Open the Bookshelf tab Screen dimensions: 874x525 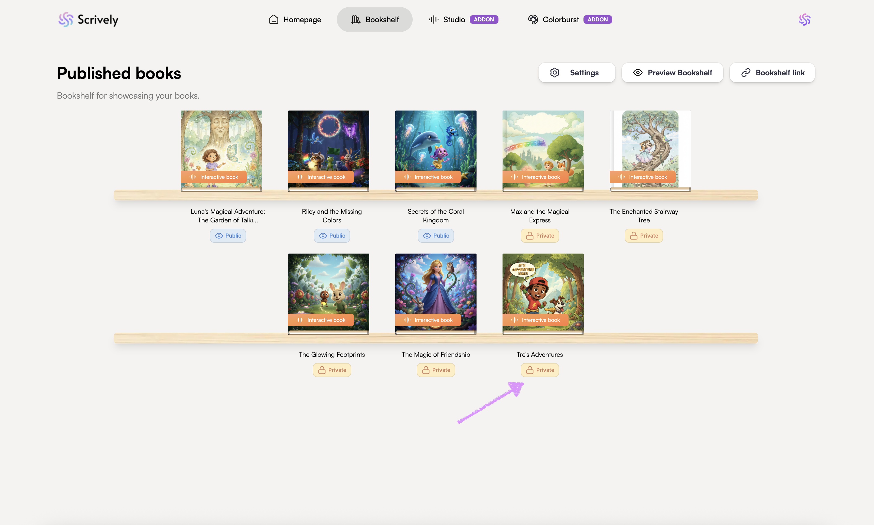[374, 20]
